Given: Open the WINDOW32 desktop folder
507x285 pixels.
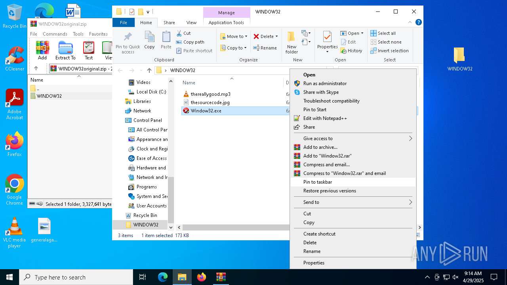Looking at the screenshot, I should tap(459, 59).
